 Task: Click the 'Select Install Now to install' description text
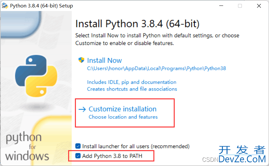click(157, 39)
